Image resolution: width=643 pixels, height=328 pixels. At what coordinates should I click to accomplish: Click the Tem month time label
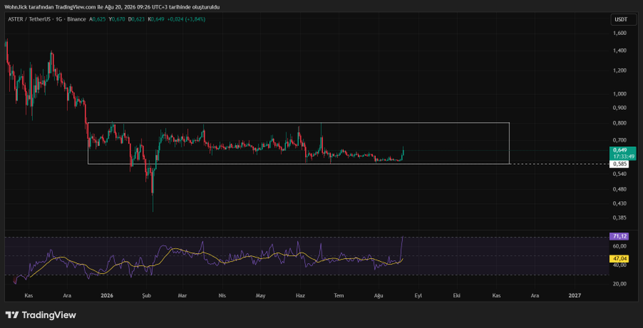tap(339, 295)
